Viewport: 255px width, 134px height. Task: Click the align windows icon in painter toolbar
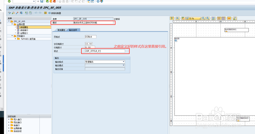point(213,18)
